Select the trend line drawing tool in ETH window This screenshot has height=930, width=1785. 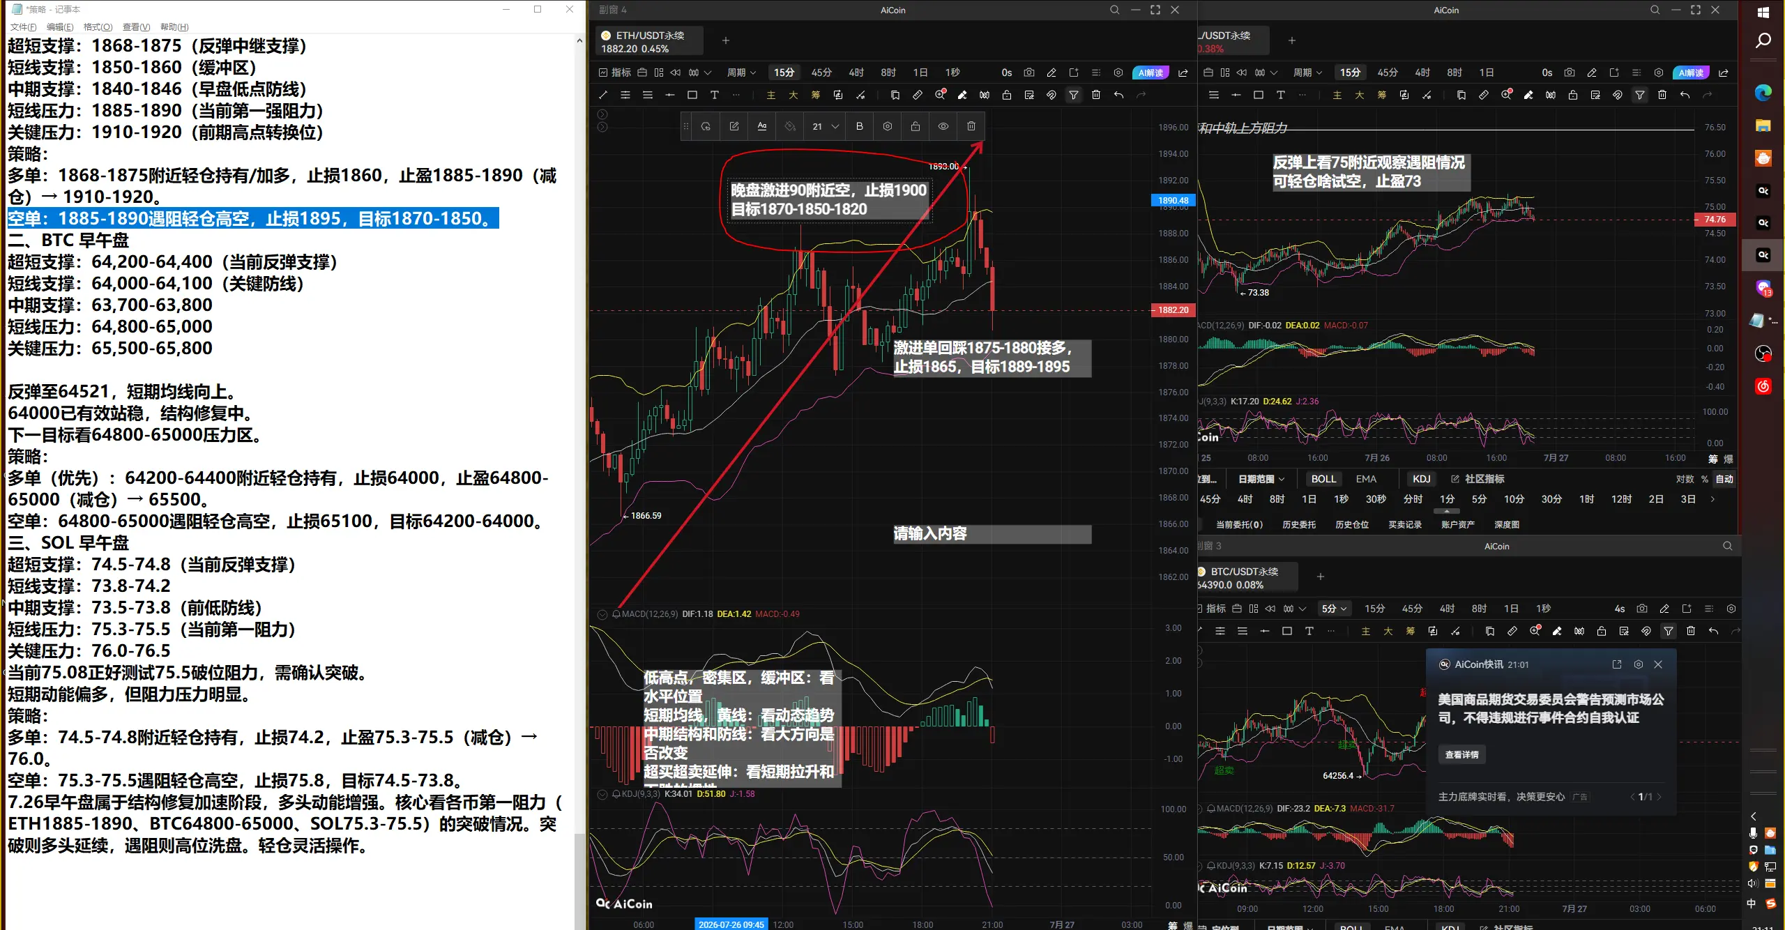[x=603, y=95]
